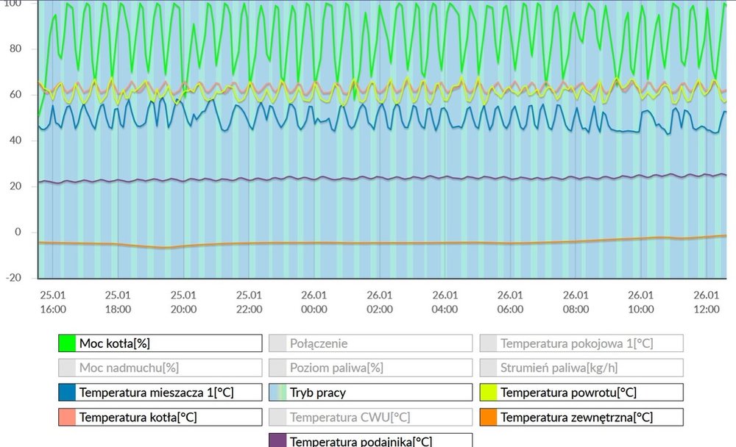
Task: Hide the Temperatura mieszacza 1[°C] series
Action: click(x=160, y=392)
